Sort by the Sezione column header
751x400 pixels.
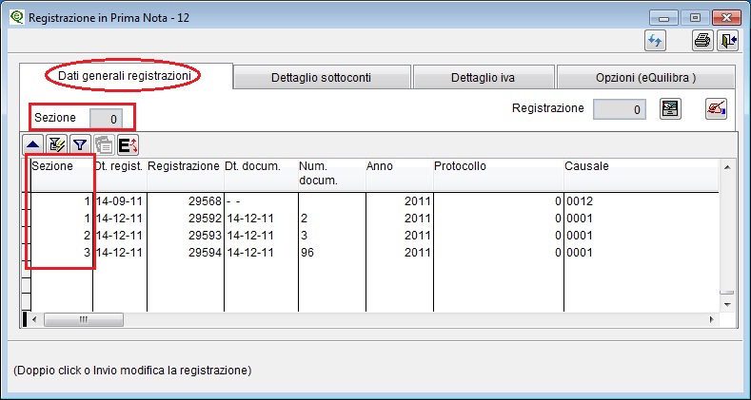tap(62, 174)
